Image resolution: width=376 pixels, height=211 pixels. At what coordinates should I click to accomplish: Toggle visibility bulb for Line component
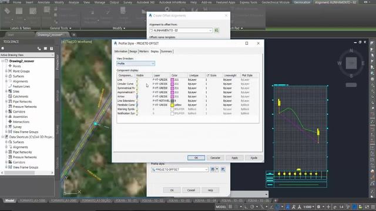tap(137, 80)
